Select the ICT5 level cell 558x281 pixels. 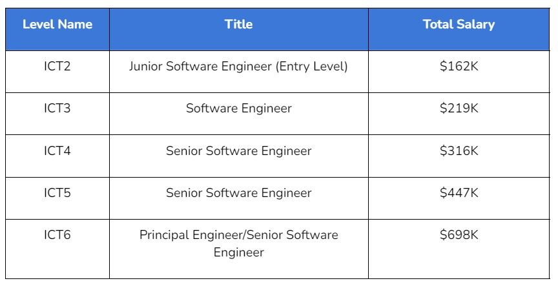pyautogui.click(x=57, y=193)
